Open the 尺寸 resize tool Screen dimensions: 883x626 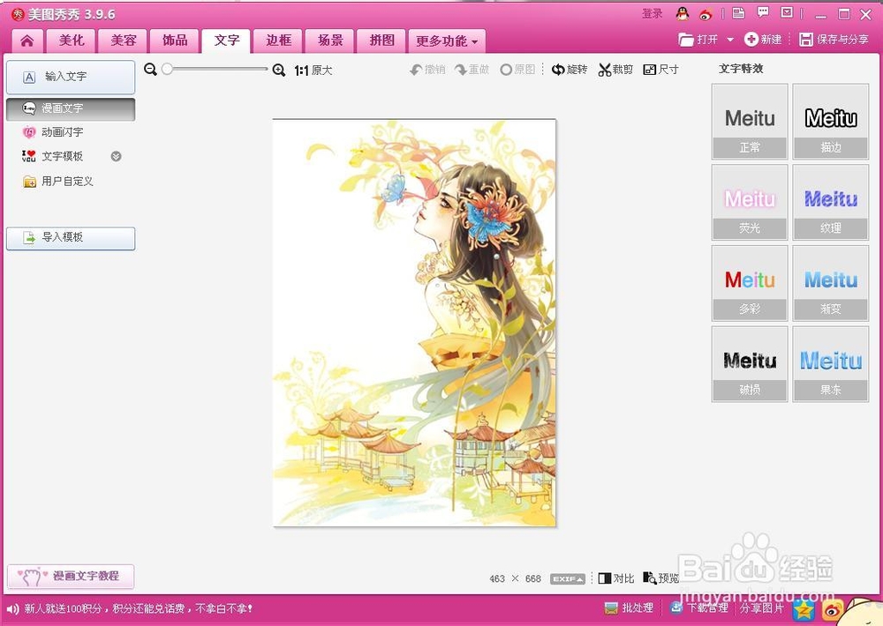(660, 69)
